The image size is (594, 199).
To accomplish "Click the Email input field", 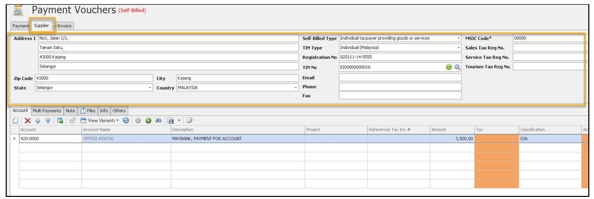I will tap(400, 77).
